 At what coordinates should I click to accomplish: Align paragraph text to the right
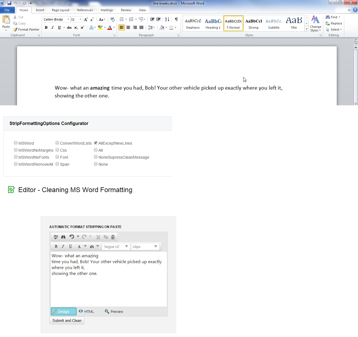[135, 28]
